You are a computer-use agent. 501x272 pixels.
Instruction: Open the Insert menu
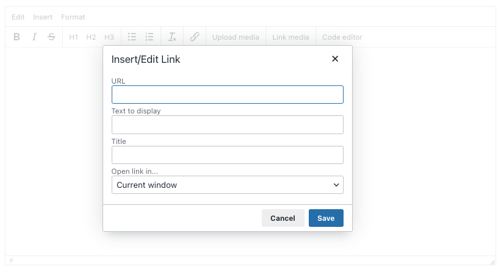click(x=43, y=17)
